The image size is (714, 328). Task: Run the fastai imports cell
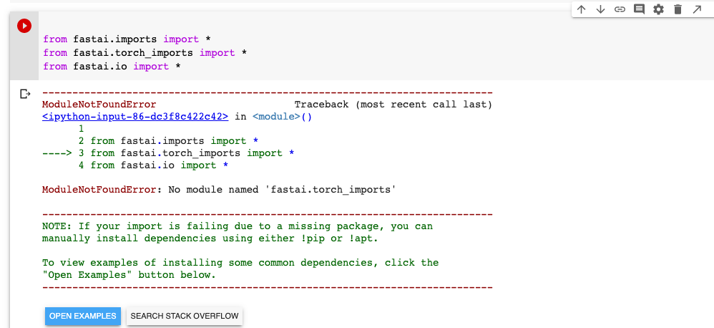(x=24, y=26)
